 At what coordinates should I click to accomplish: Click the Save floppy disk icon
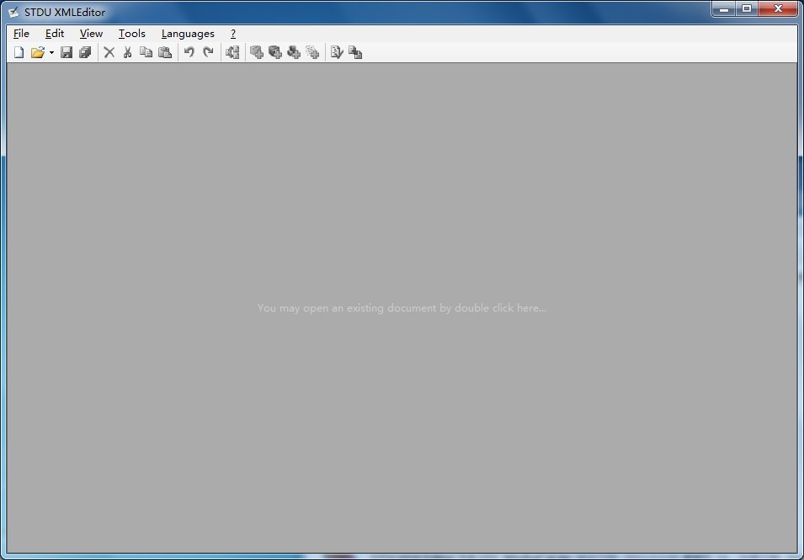click(67, 52)
